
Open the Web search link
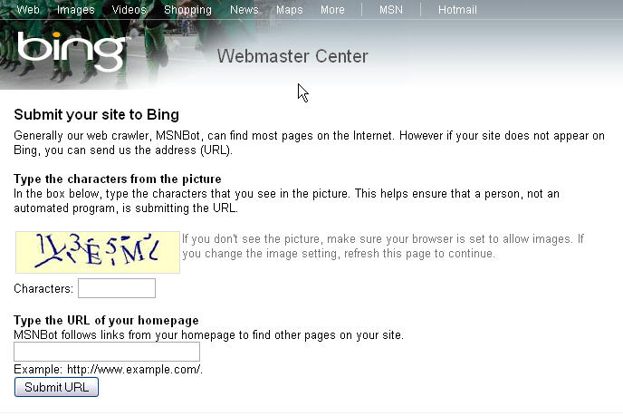(28, 10)
